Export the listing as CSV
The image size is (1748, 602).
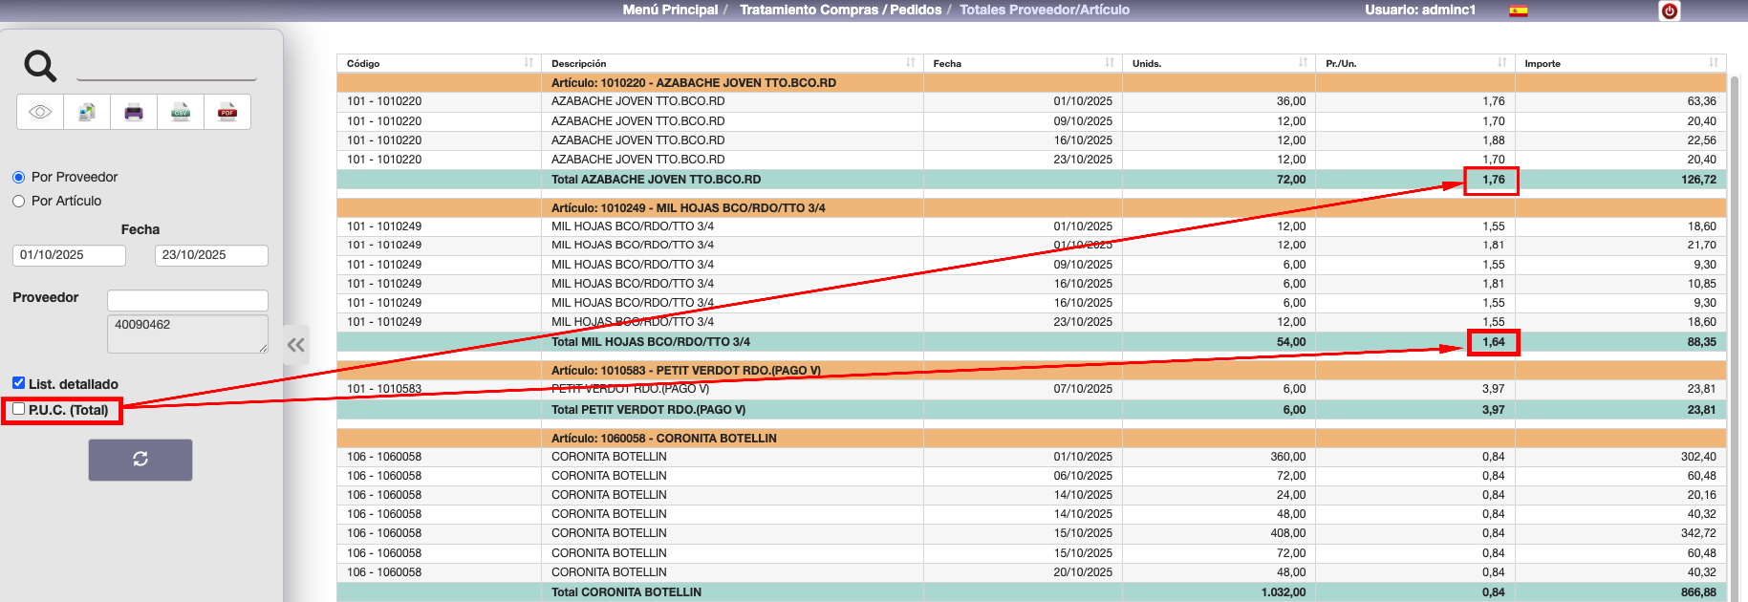(181, 112)
